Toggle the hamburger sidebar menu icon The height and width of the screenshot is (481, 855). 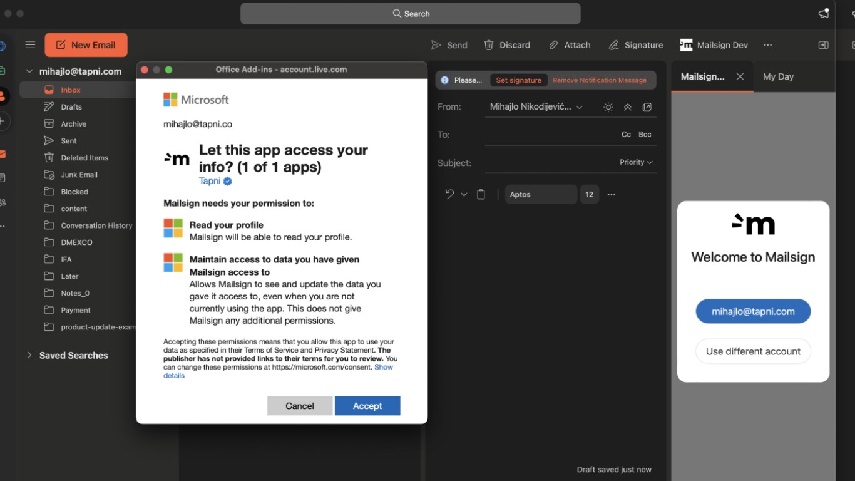[x=30, y=44]
